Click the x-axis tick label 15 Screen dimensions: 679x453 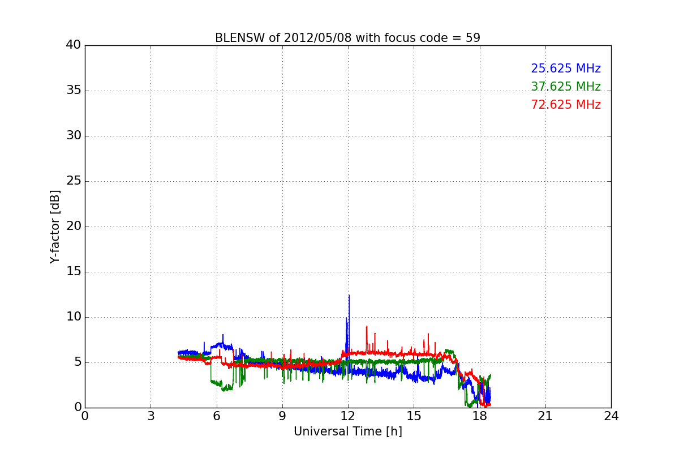[414, 416]
